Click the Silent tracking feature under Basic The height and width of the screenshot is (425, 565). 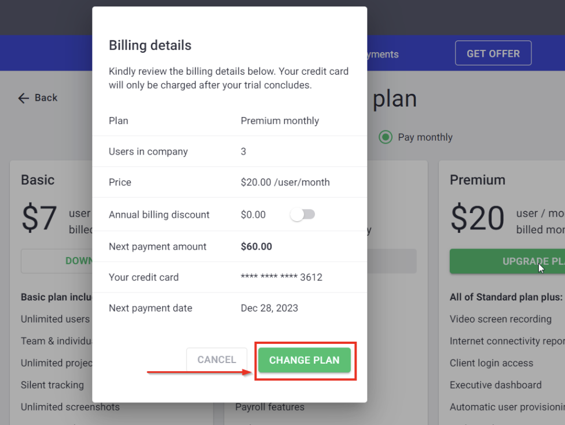tap(53, 385)
